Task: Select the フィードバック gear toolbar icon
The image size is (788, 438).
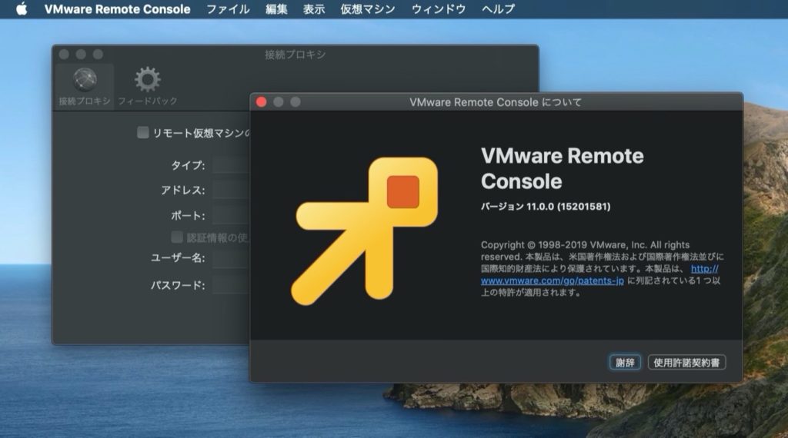Action: point(147,86)
